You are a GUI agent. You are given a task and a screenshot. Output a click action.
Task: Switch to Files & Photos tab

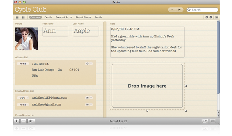83,17
